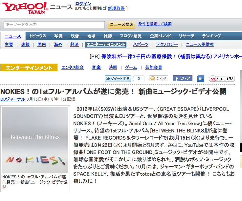Click the NOKIES! article headline
242x201 pixels.
(113, 91)
